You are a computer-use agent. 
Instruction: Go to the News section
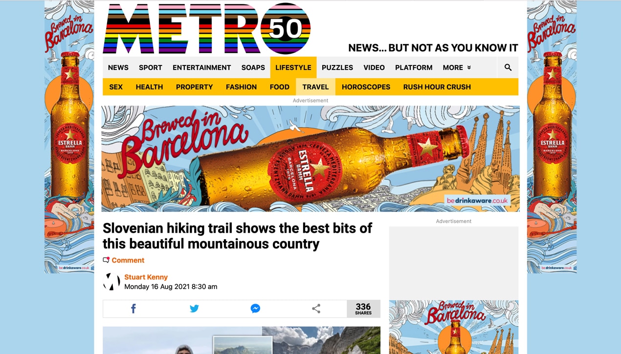[118, 67]
